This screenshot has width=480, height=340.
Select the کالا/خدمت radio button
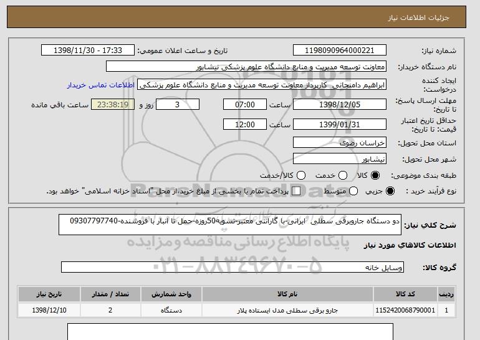pyautogui.click(x=301, y=175)
